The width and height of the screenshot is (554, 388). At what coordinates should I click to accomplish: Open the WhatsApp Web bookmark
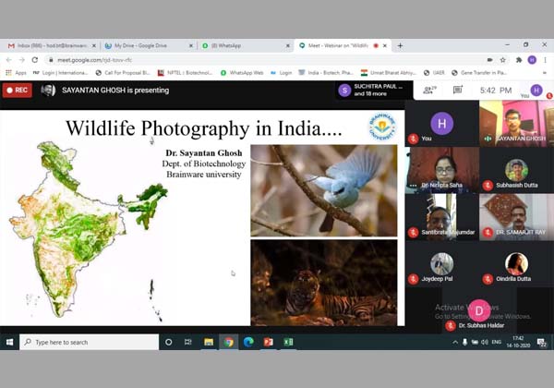coord(242,72)
